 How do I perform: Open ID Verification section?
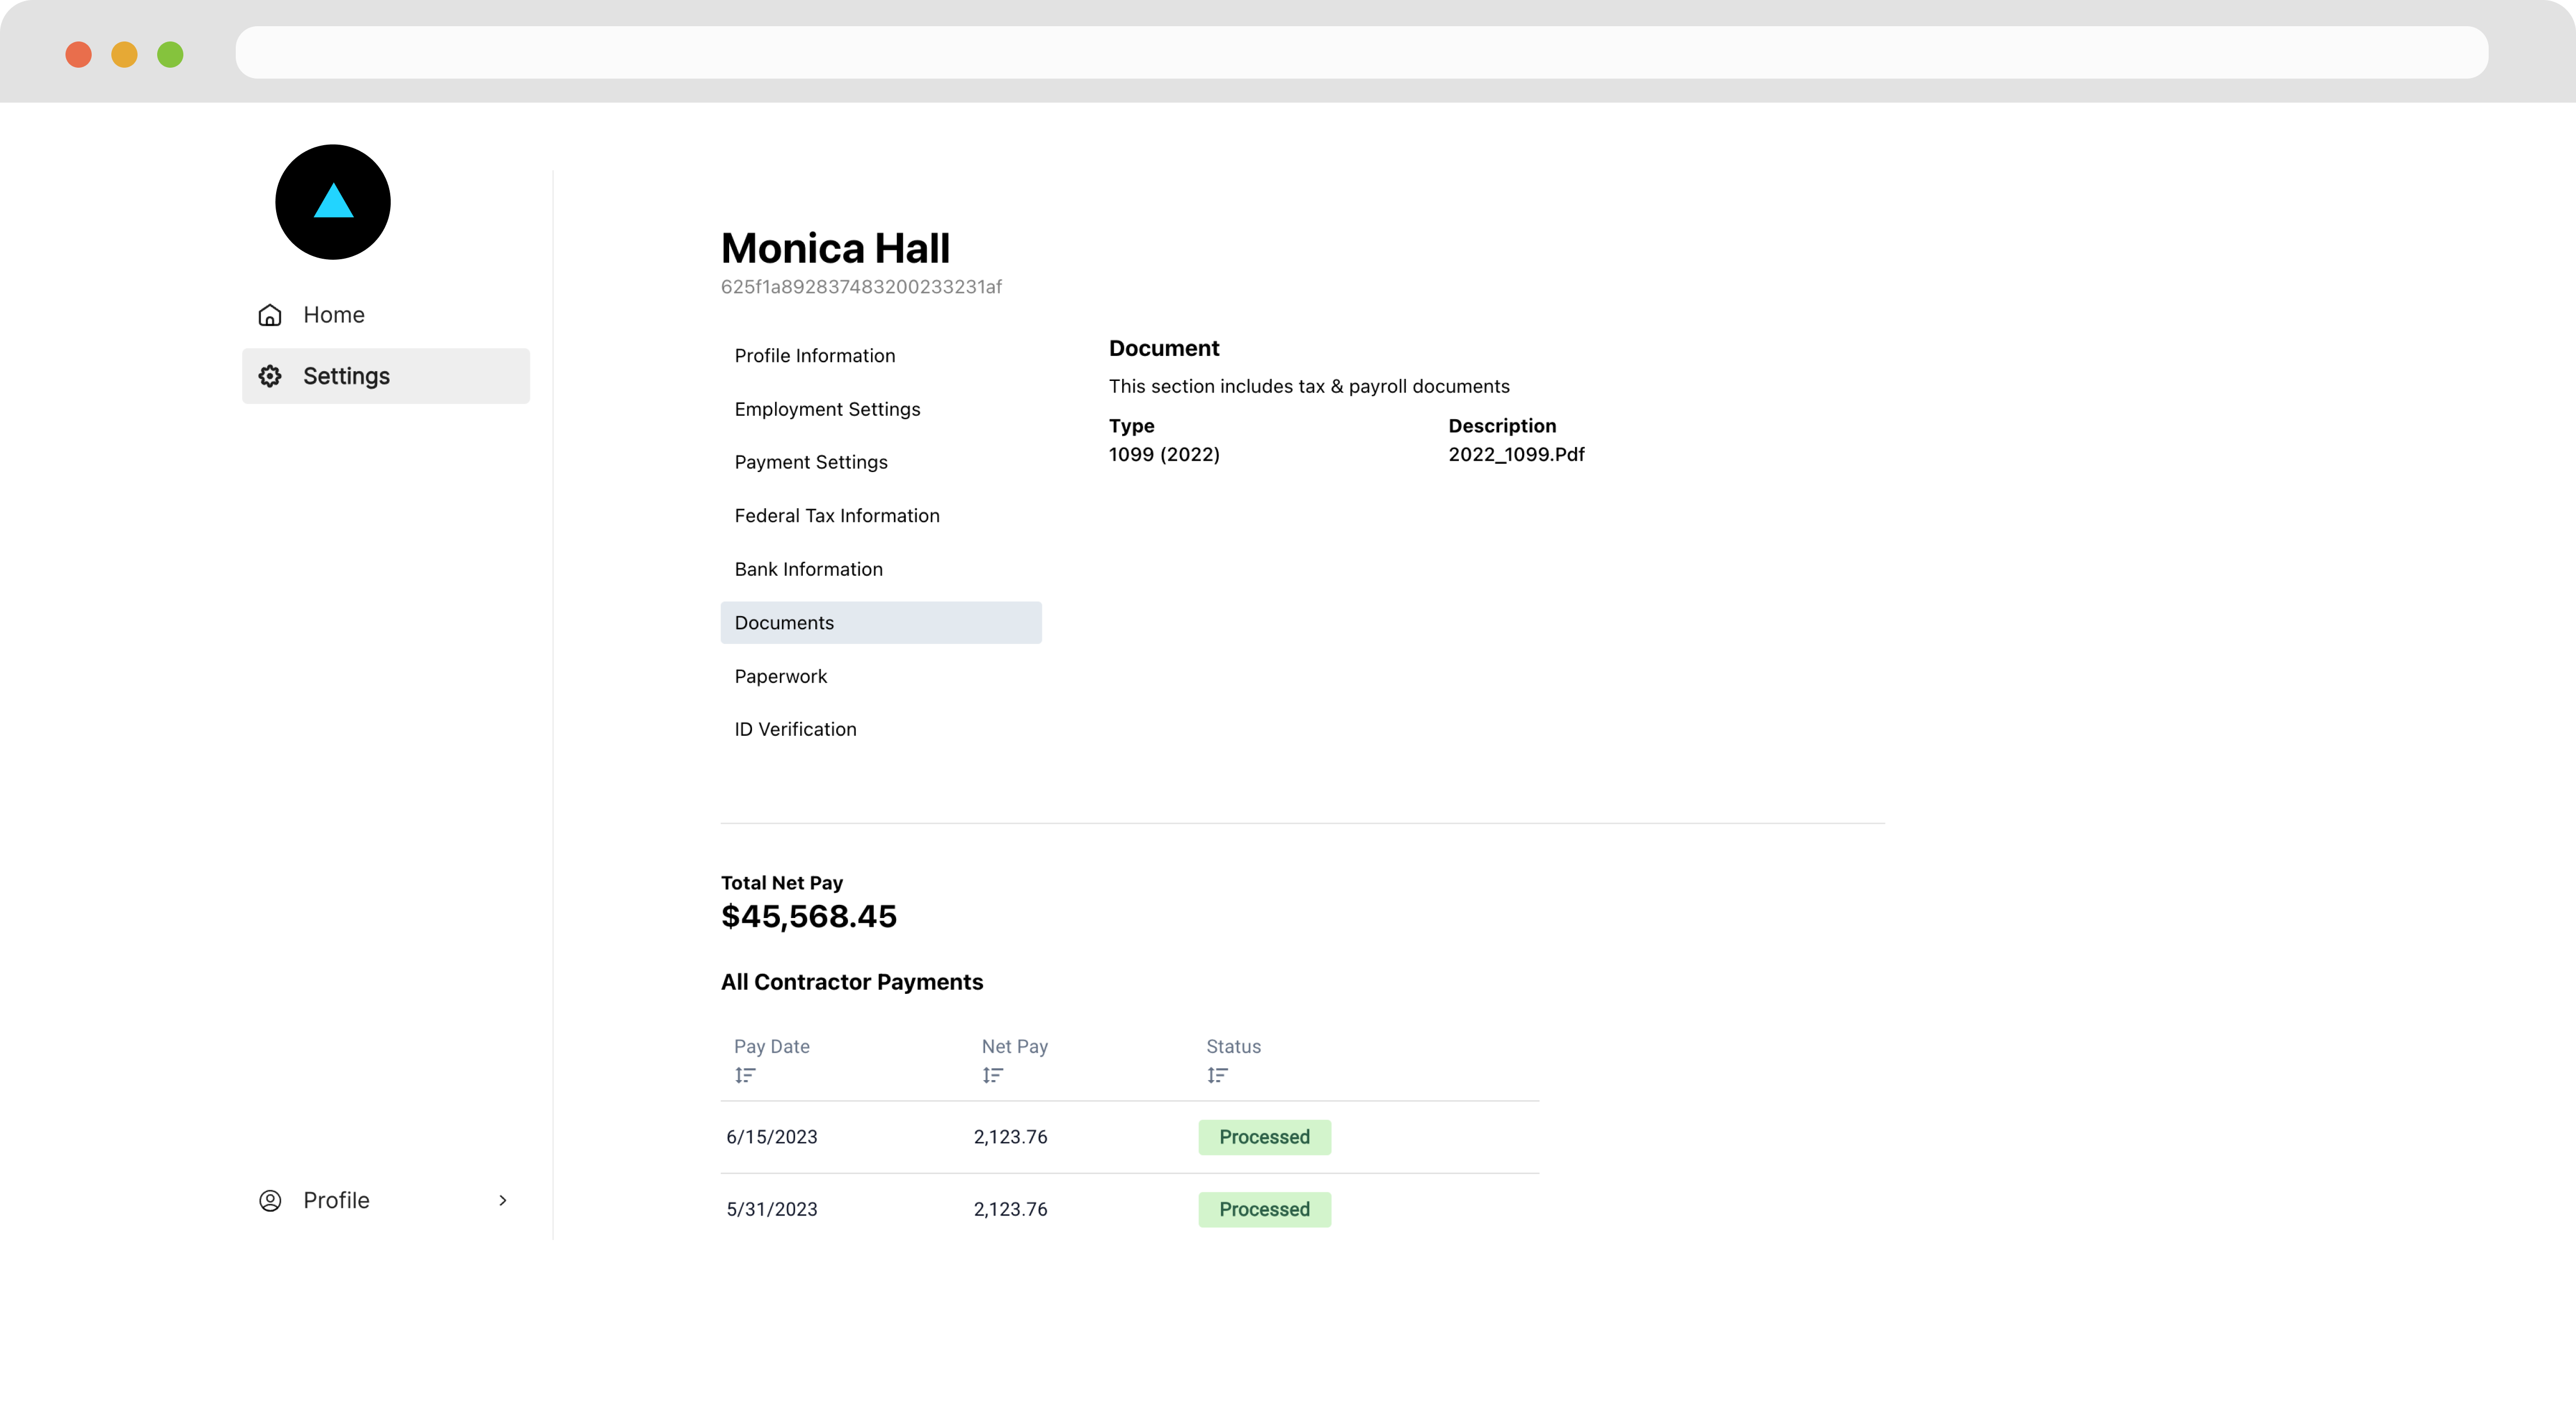click(881, 729)
